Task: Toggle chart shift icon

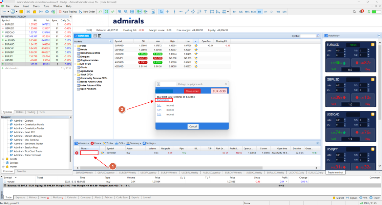Action: click(x=145, y=12)
